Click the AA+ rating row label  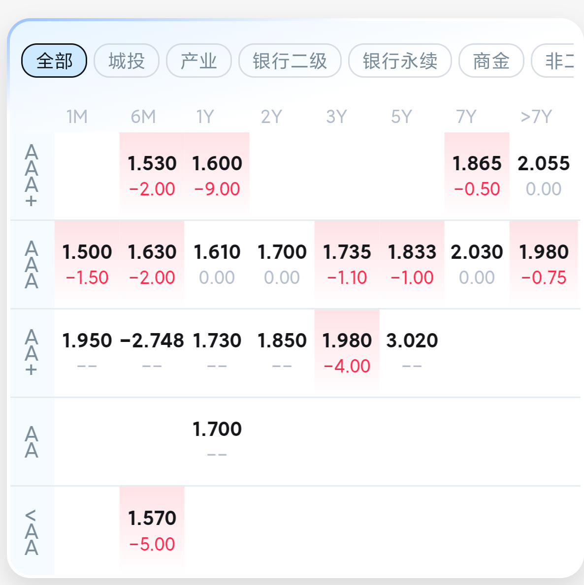32,352
